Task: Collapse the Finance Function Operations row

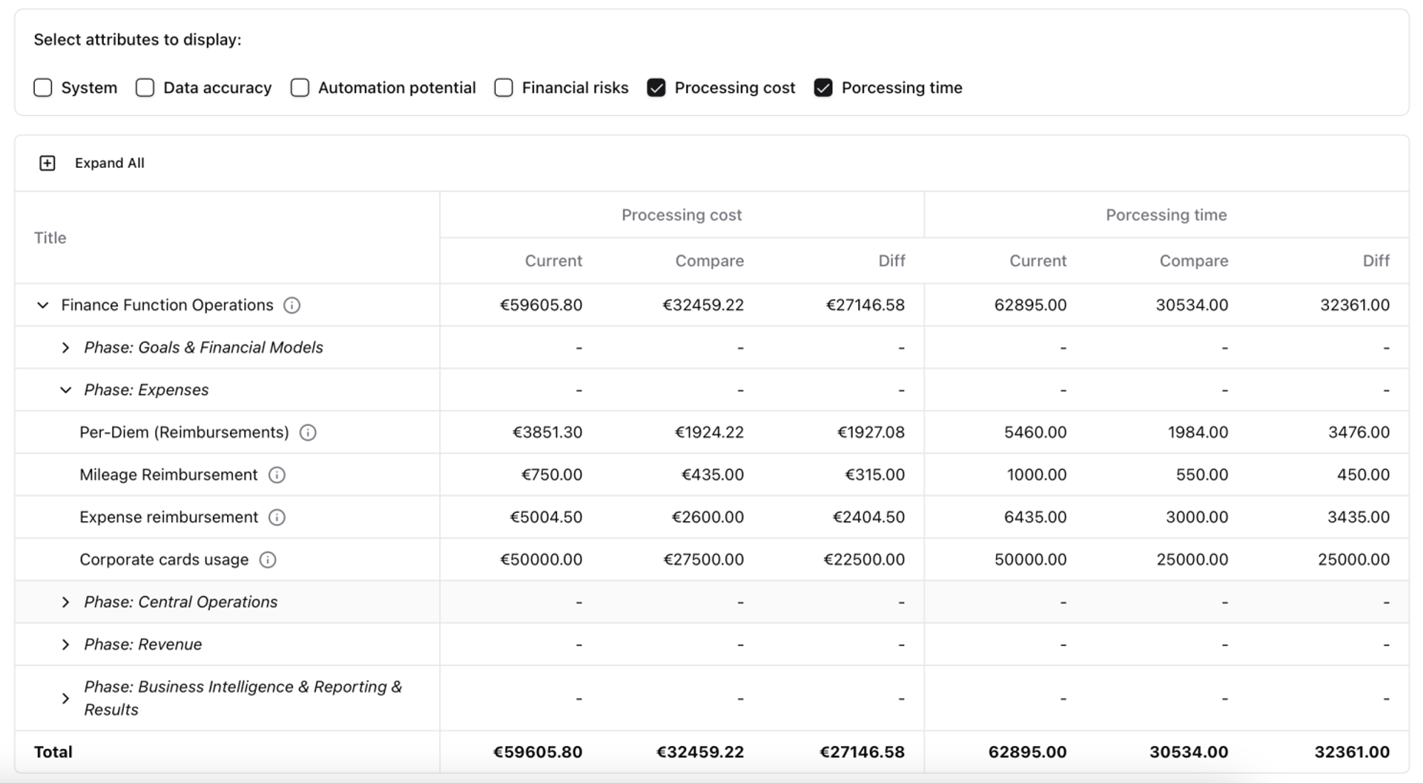Action: pyautogui.click(x=43, y=305)
